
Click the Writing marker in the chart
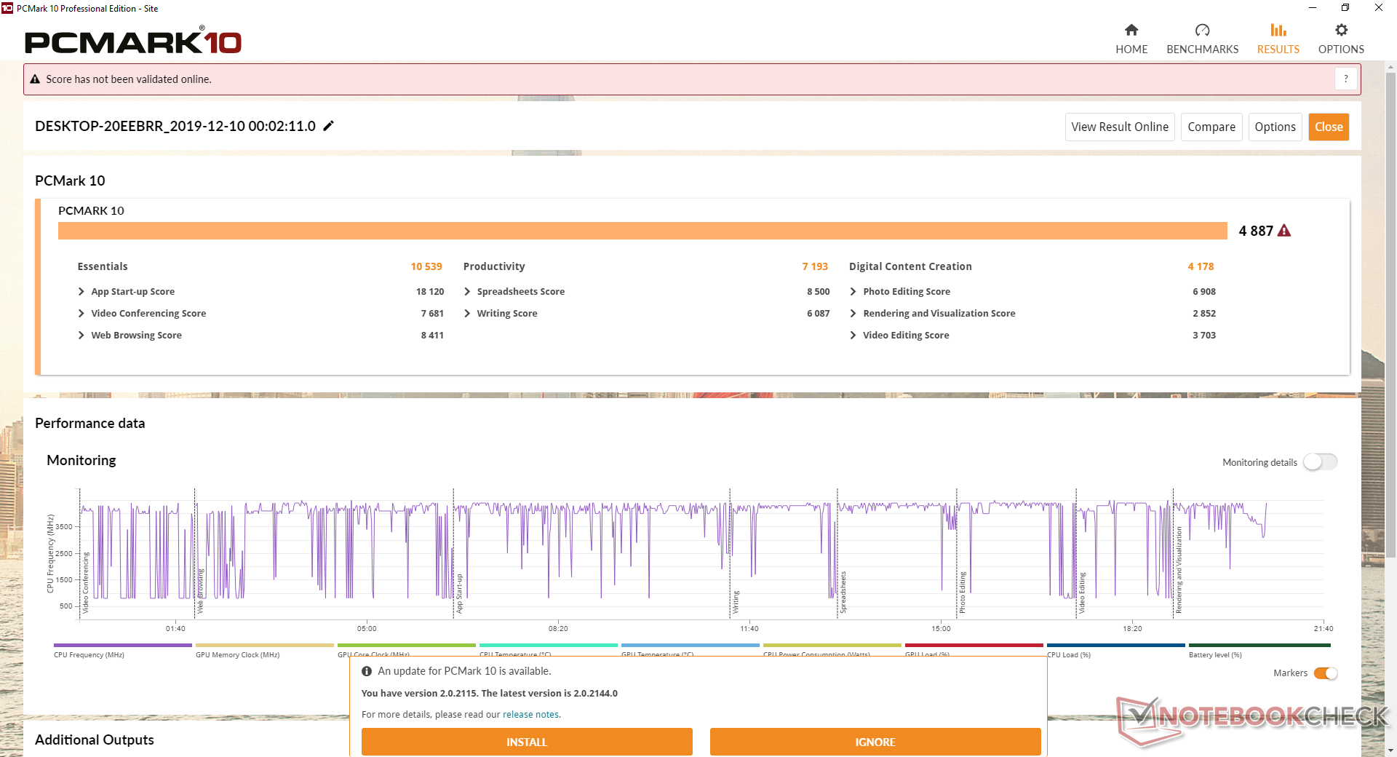point(736,602)
